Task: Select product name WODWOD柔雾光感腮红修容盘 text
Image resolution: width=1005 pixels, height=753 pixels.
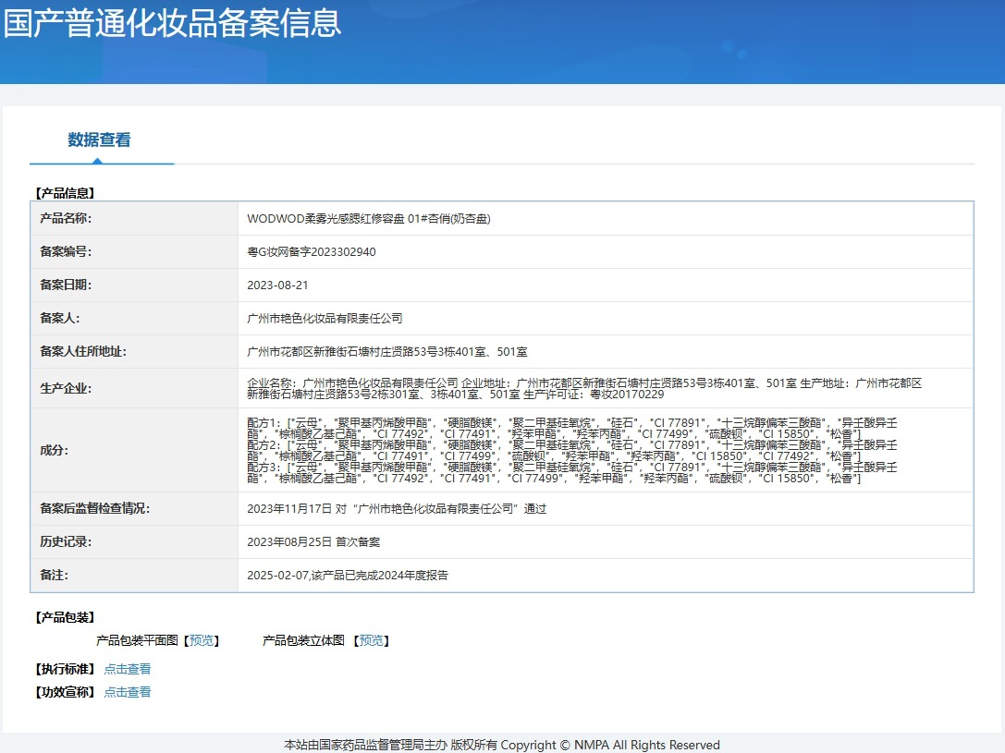Action: point(369,219)
